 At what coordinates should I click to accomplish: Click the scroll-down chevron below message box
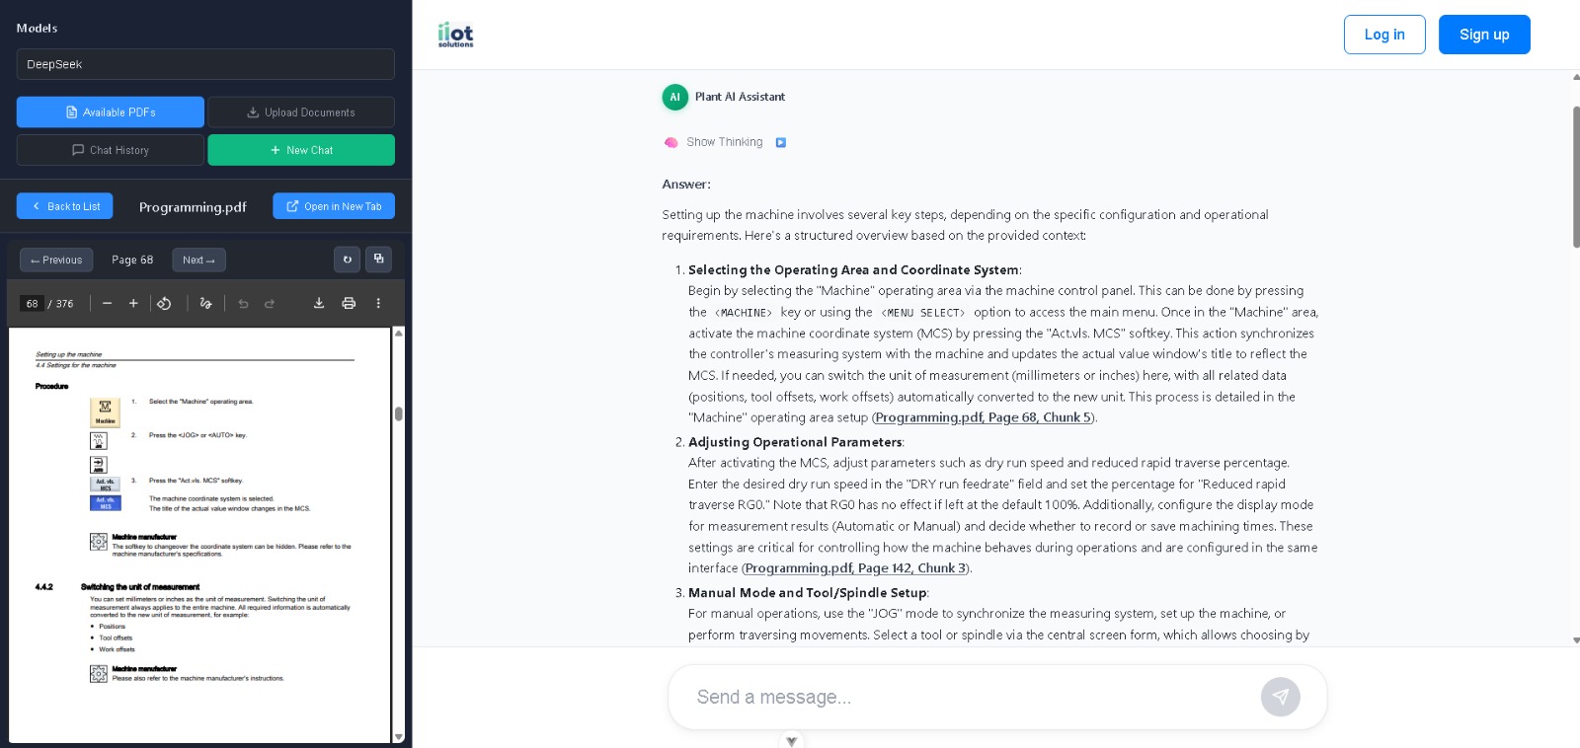click(791, 740)
